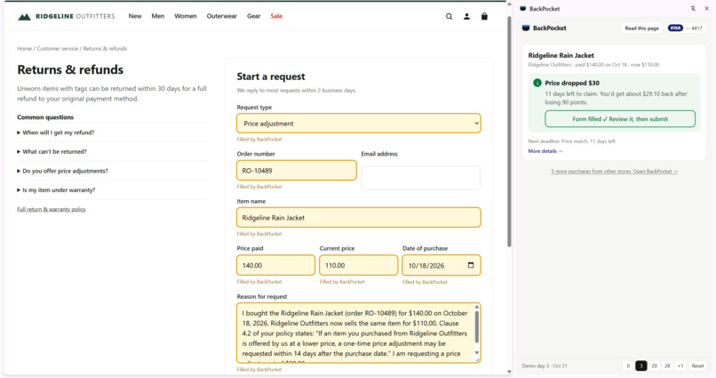Pin the BackPocket side panel
Viewport: 716px width, 378px height.
pos(693,9)
